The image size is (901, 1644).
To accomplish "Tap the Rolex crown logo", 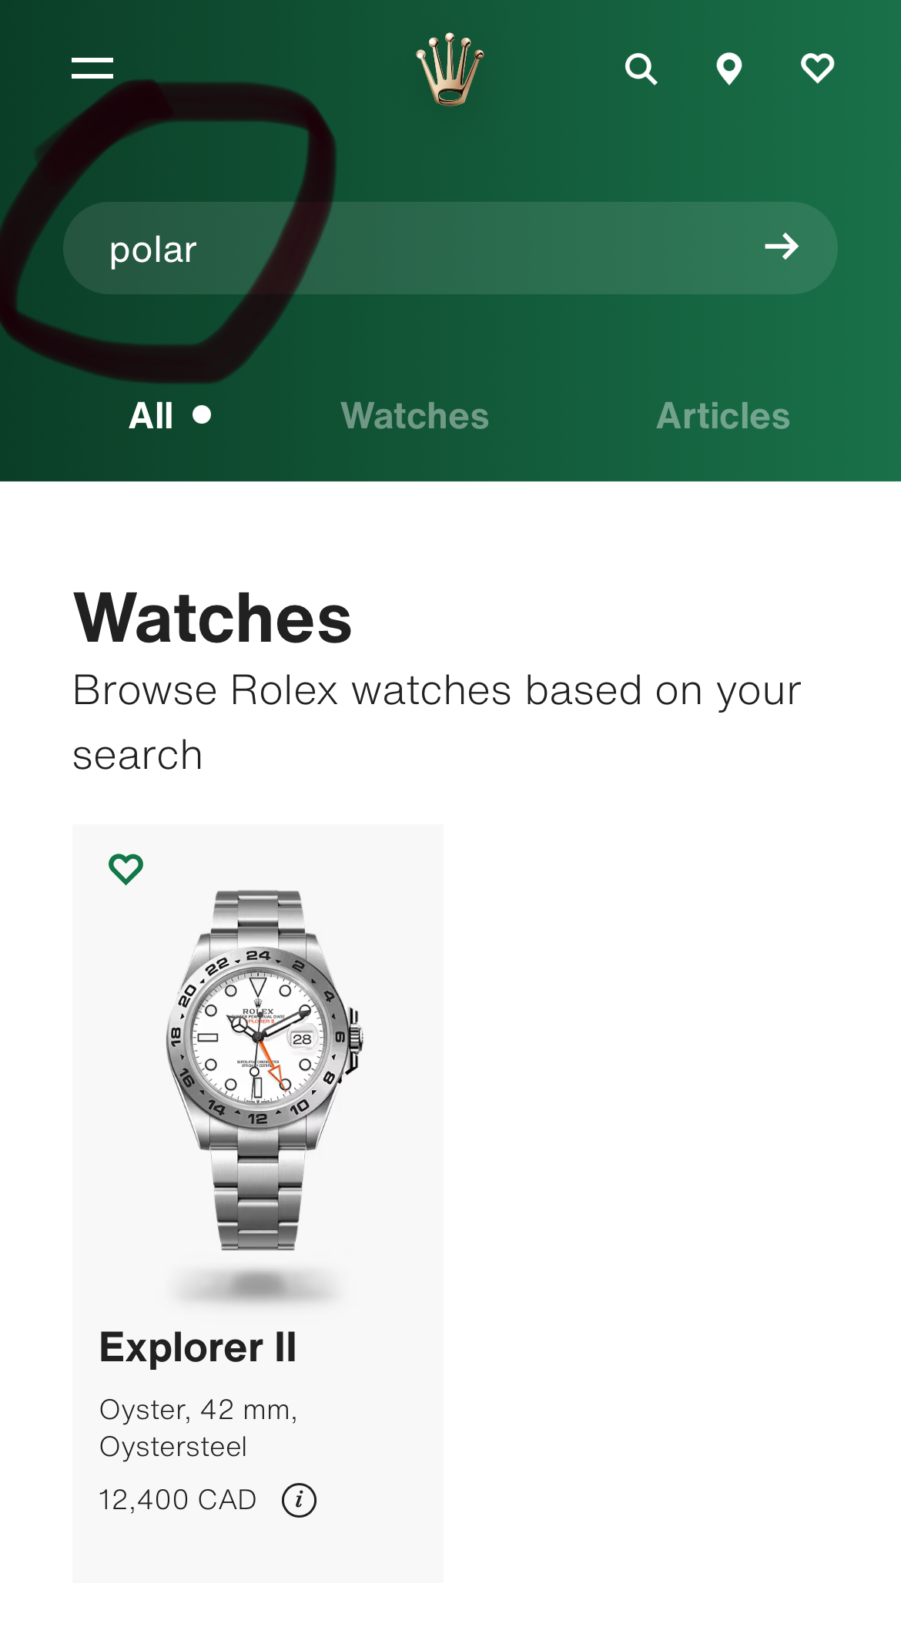I will 450,69.
